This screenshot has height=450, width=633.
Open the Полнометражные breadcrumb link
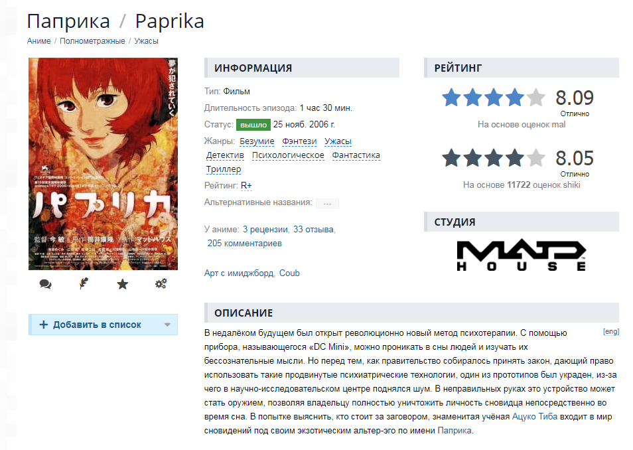[x=92, y=41]
